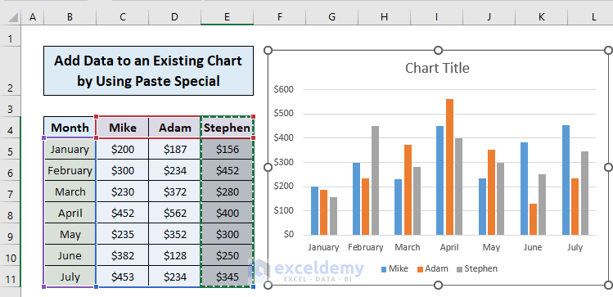Click the Chart Title text
Image resolution: width=613 pixels, height=297 pixels.
click(437, 68)
